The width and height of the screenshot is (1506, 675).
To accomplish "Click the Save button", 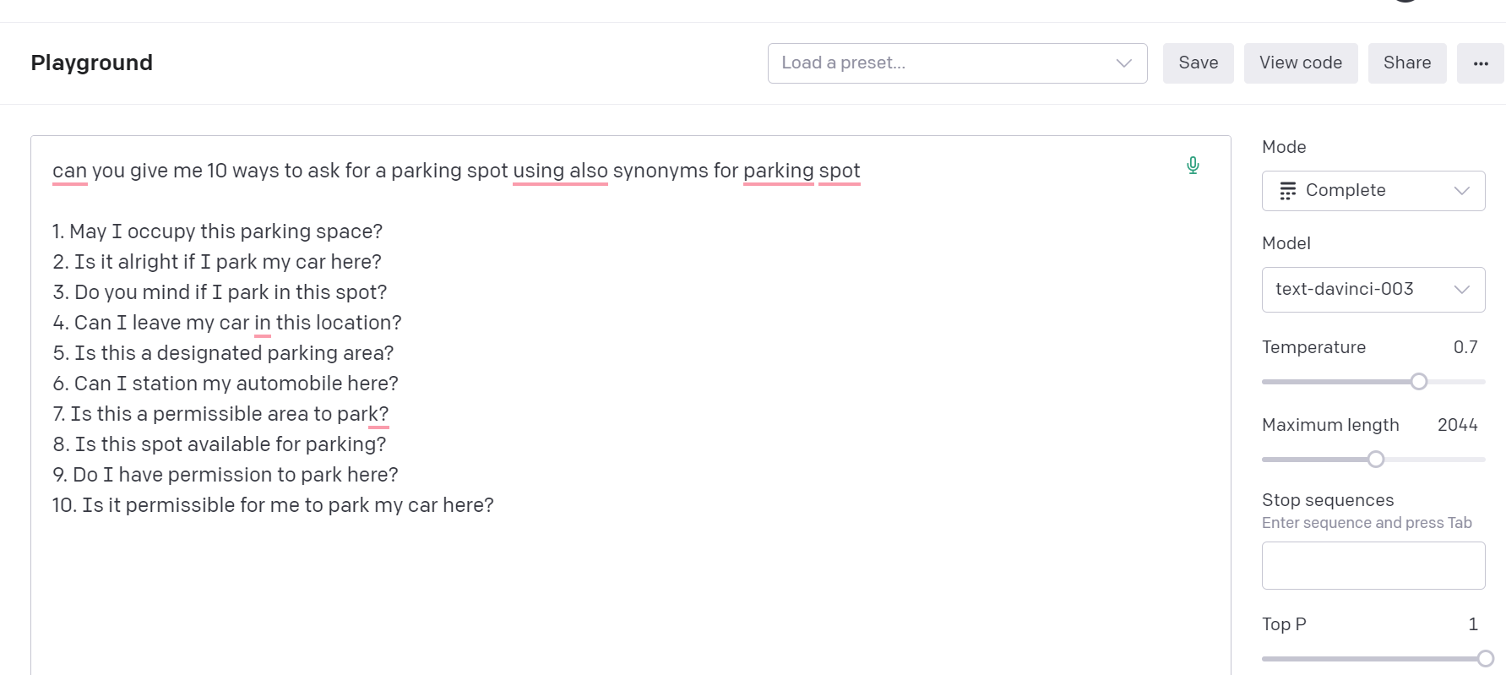I will click(1198, 63).
